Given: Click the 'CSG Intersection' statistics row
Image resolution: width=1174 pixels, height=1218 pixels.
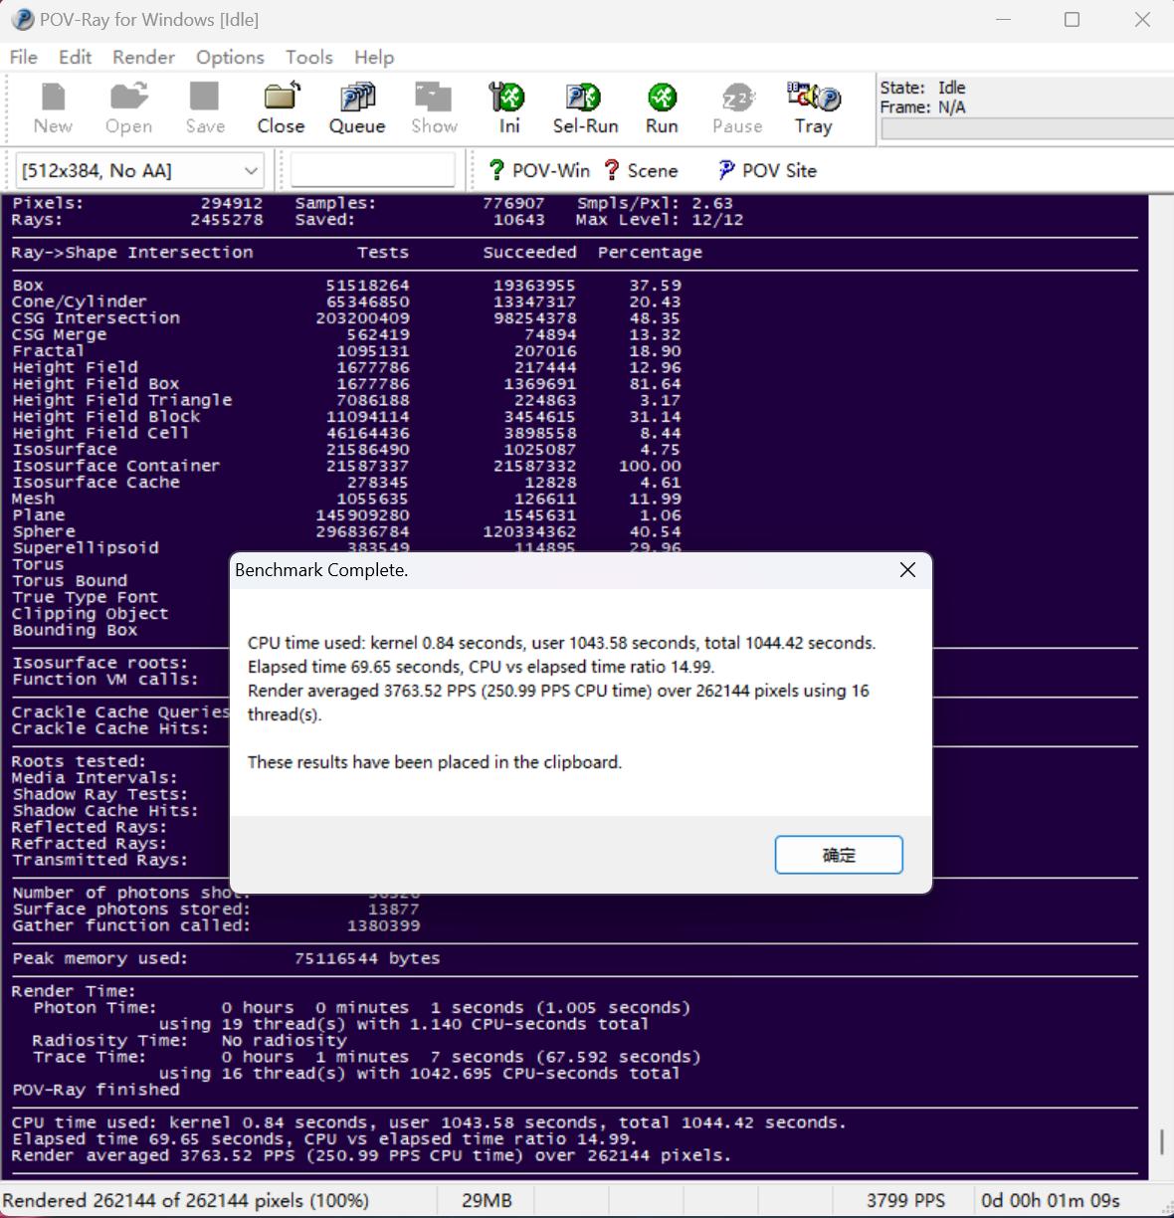Looking at the screenshot, I should (x=346, y=318).
